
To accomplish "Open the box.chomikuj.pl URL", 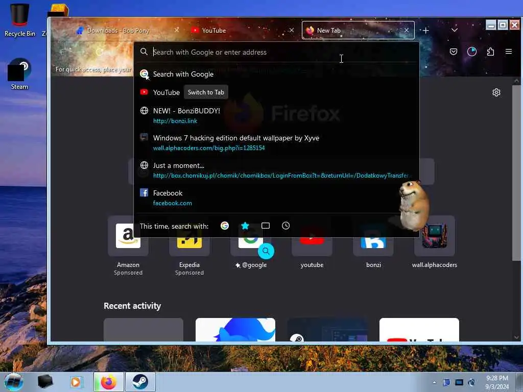I will pos(281,176).
